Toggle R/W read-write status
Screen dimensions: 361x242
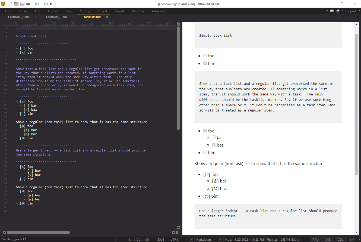pyautogui.click(x=315, y=240)
